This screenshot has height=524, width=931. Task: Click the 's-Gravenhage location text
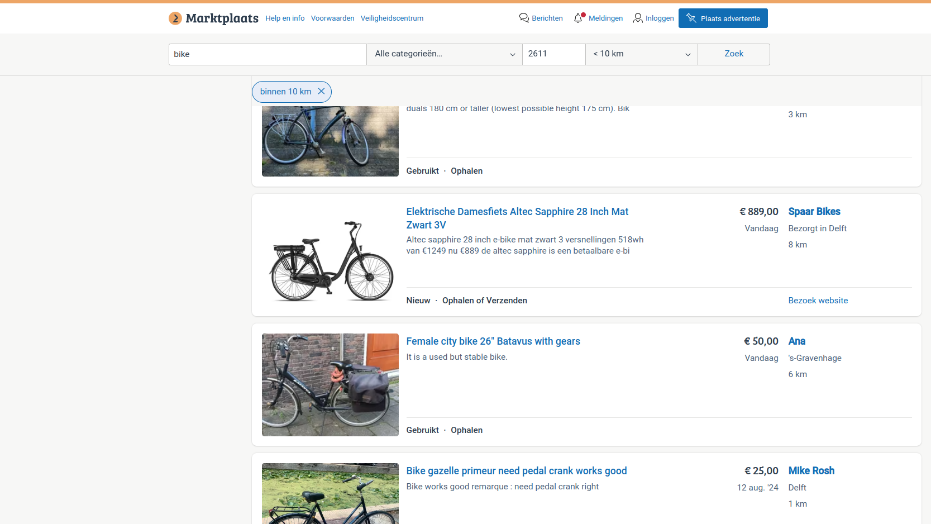(x=815, y=358)
